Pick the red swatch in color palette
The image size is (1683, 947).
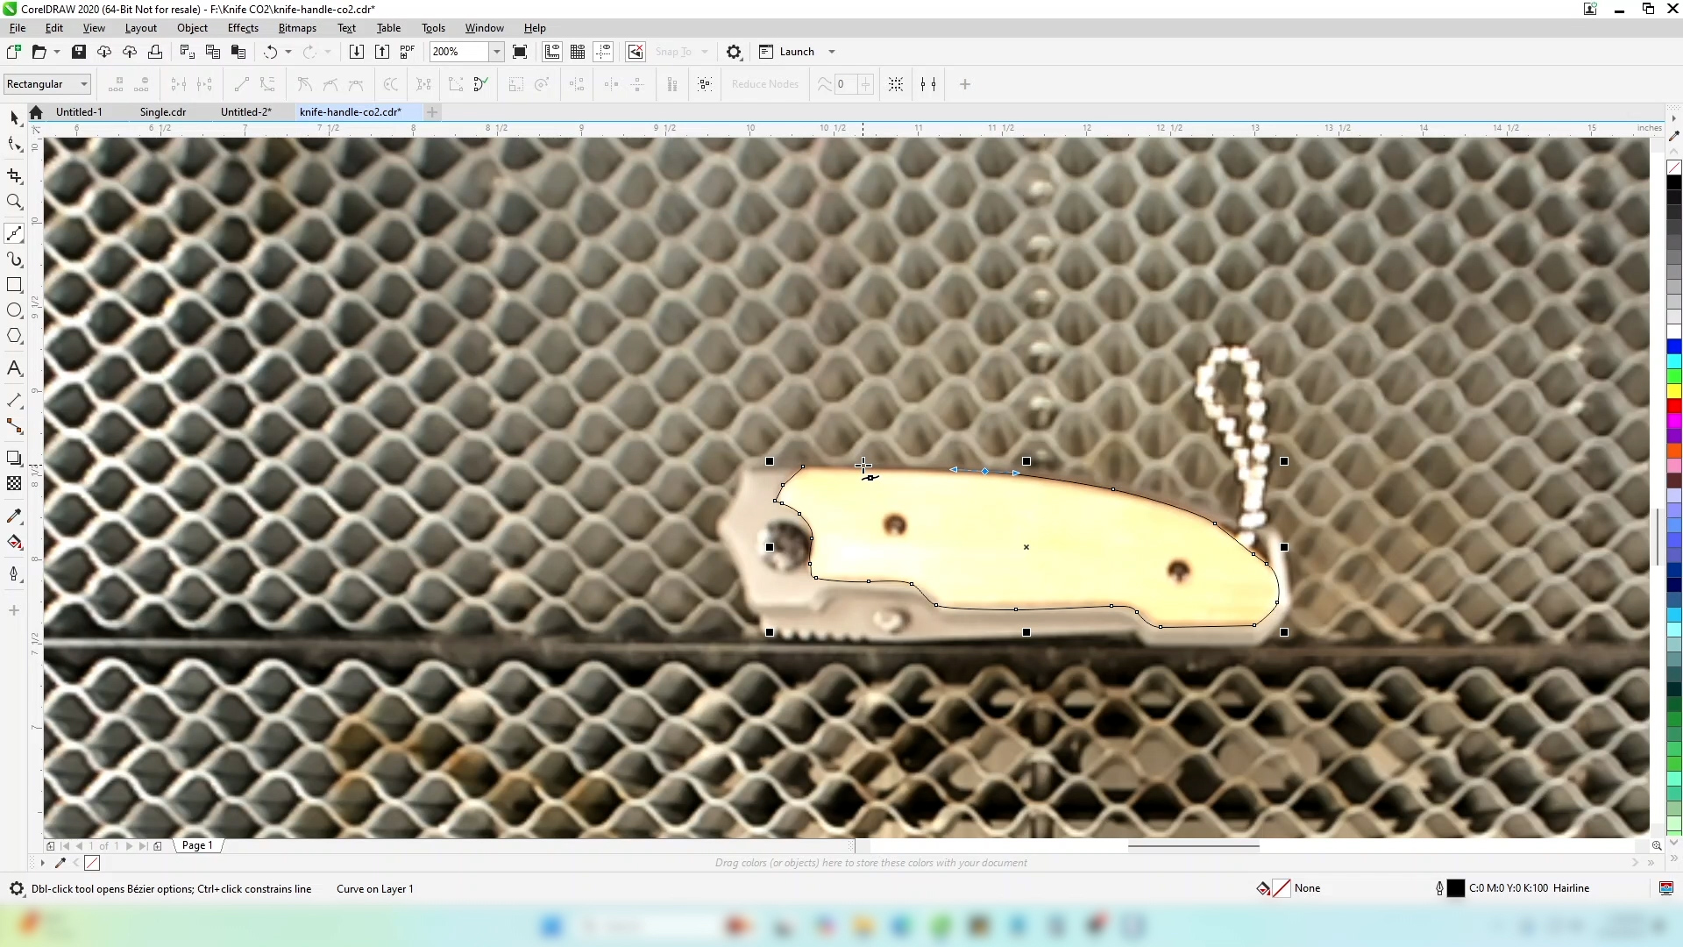tap(1674, 406)
